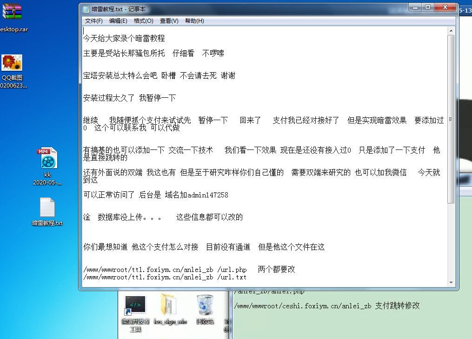Click the text 目前没有通道

(228, 247)
